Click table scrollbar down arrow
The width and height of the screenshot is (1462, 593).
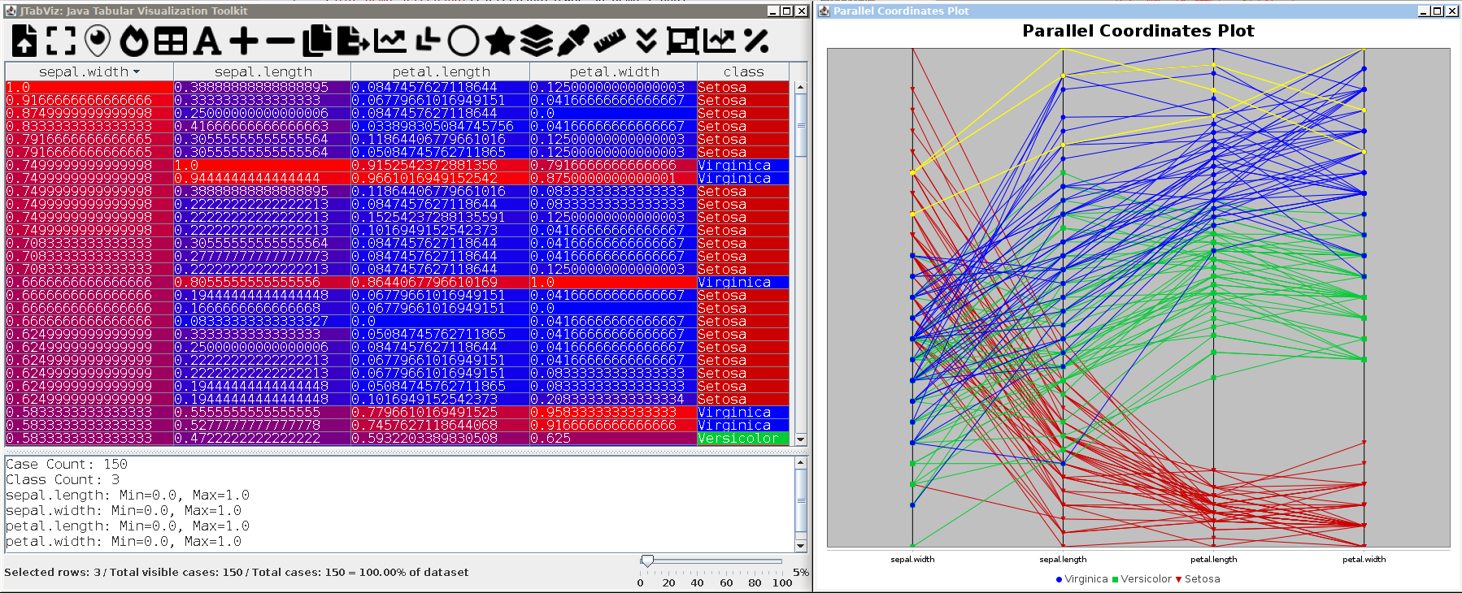(801, 439)
